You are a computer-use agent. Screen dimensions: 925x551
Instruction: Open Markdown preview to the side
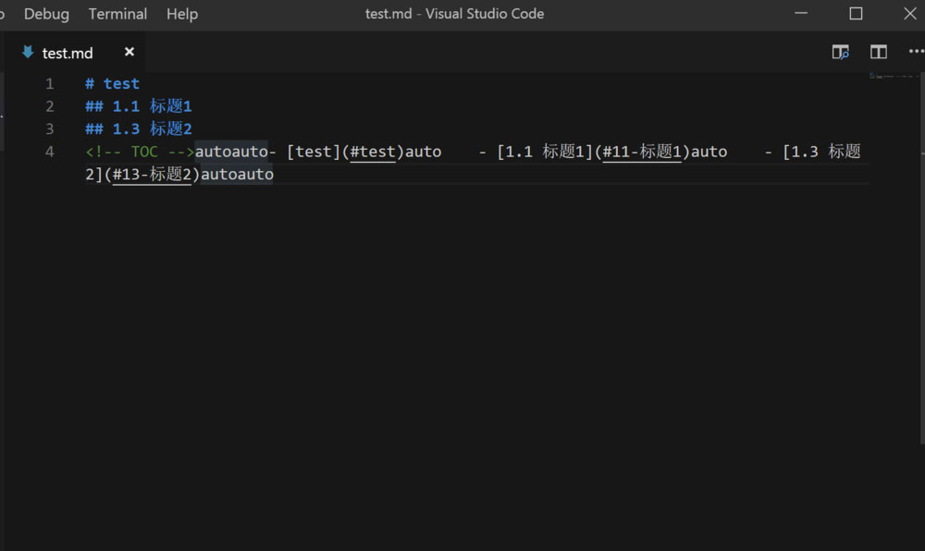(x=840, y=52)
